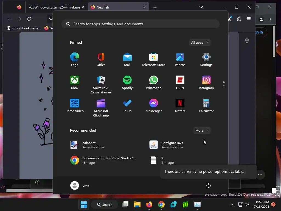Close the wininit.exe tab
The image size is (281, 211).
pyautogui.click(x=83, y=7)
